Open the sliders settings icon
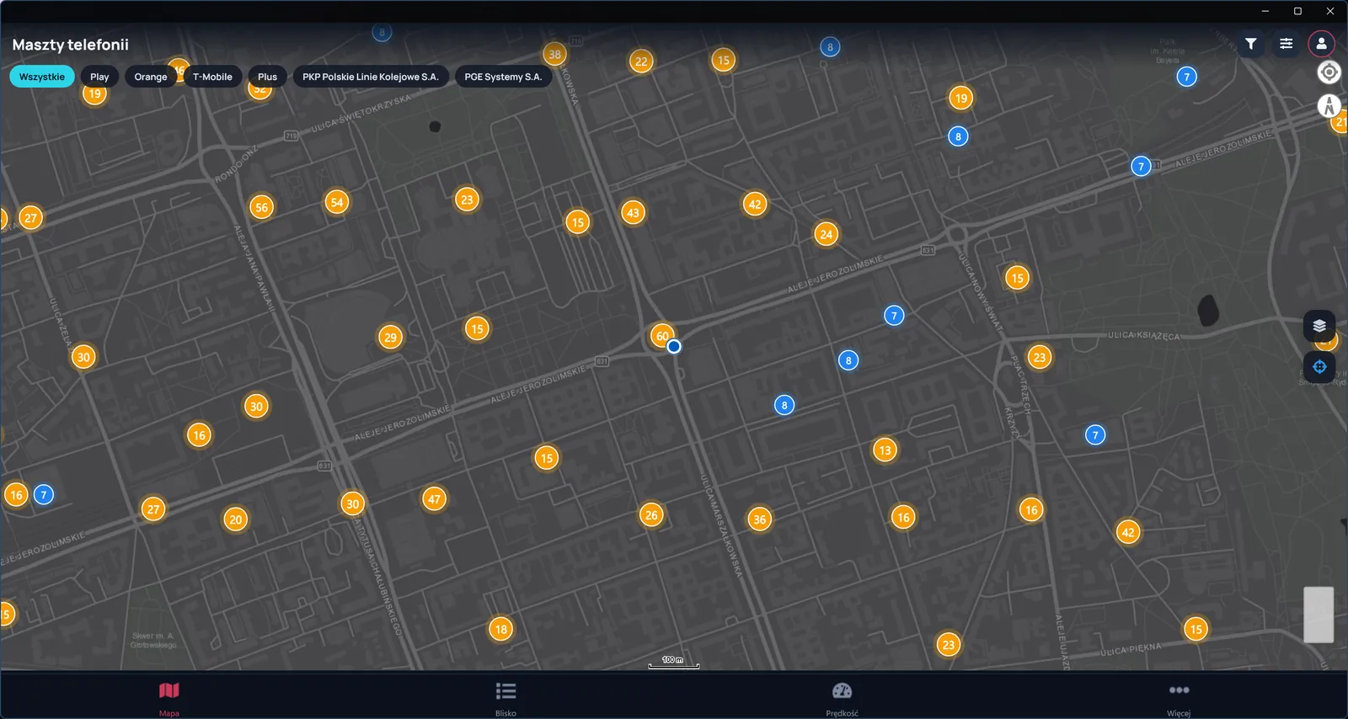1348x719 pixels. [x=1286, y=44]
